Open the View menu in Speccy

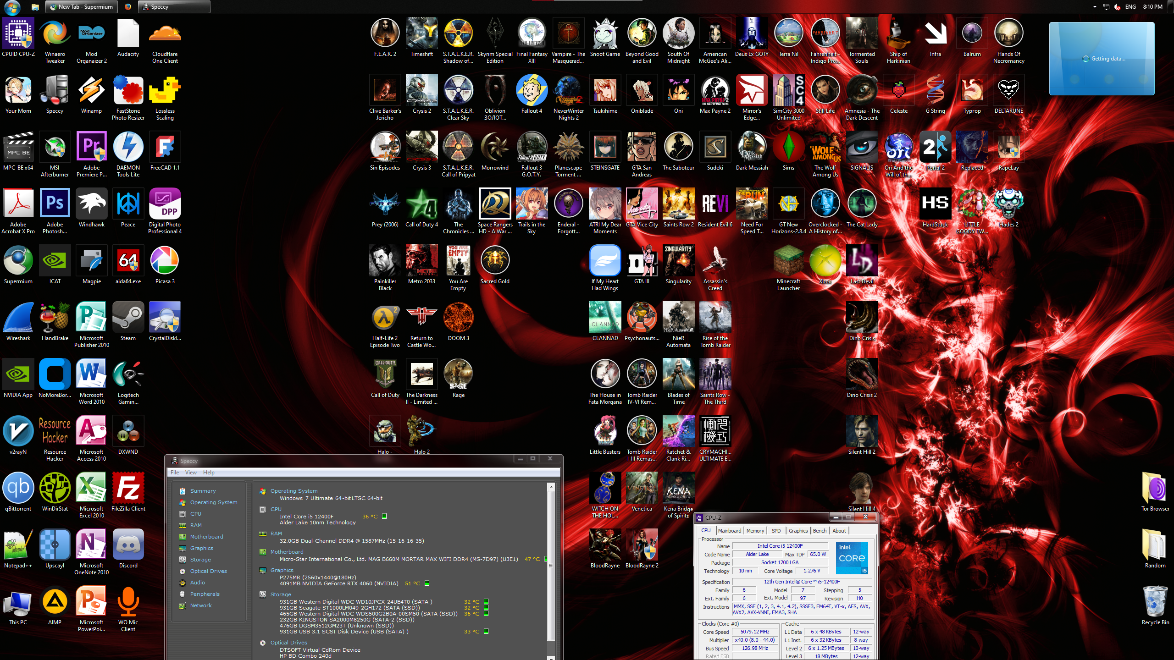pyautogui.click(x=191, y=473)
